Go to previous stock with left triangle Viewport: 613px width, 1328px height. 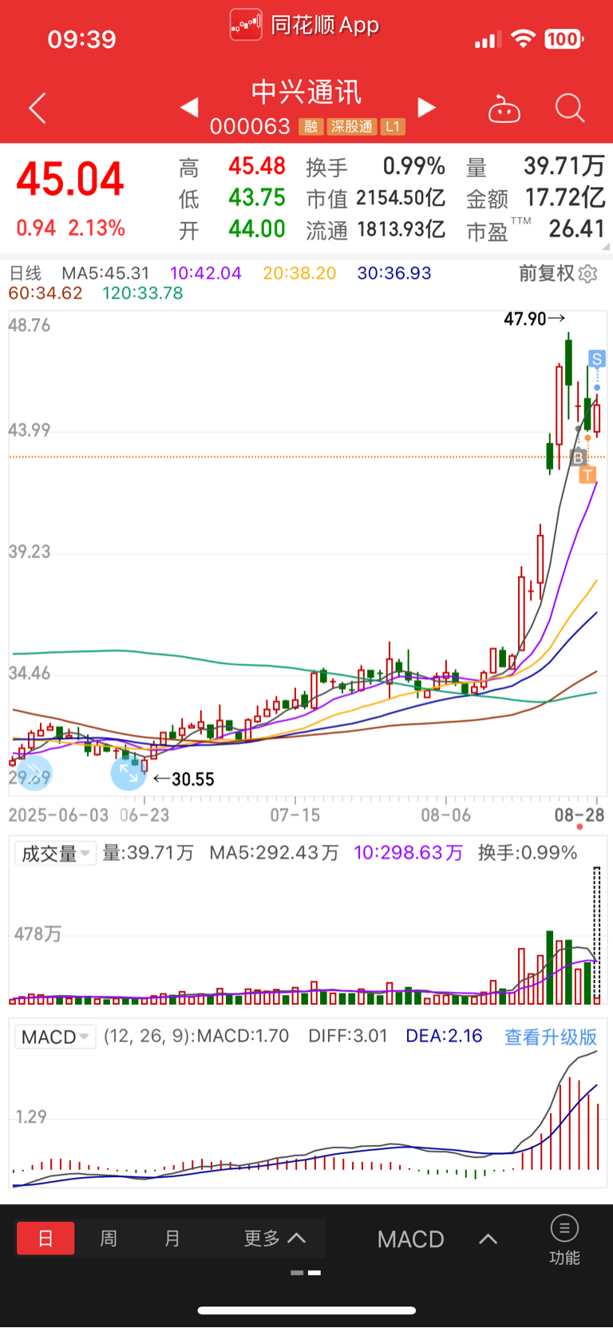[189, 107]
